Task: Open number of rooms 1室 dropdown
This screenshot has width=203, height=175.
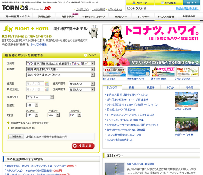Action: 32,105
